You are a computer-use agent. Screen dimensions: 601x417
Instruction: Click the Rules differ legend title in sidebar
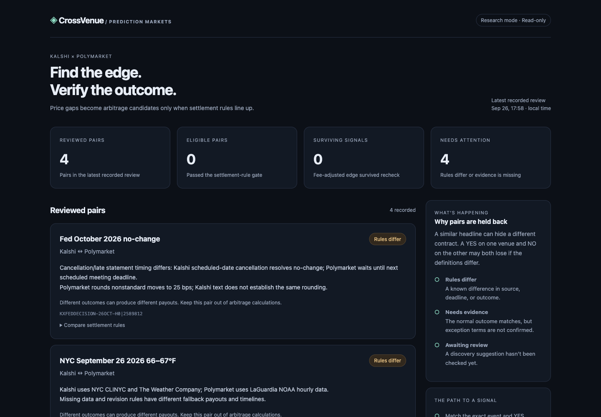tap(461, 280)
